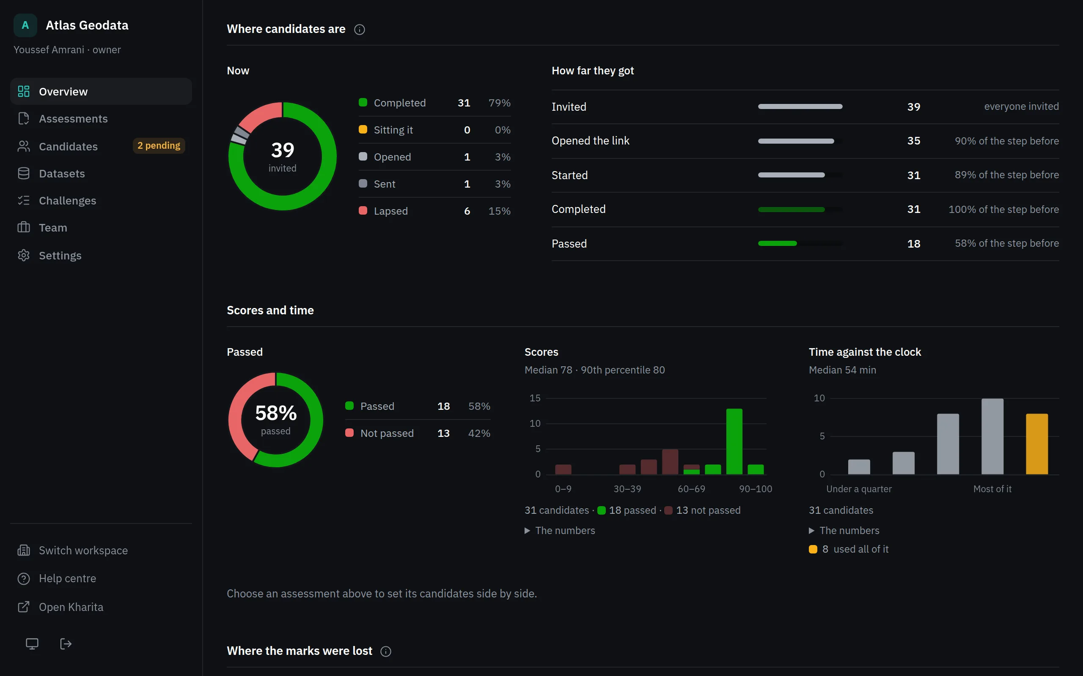Click the orange Sitting it legend swatch
Image resolution: width=1083 pixels, height=676 pixels.
363,129
